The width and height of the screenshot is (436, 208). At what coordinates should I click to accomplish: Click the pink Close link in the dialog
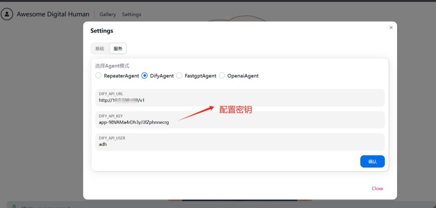point(377,188)
